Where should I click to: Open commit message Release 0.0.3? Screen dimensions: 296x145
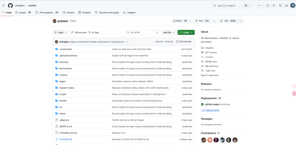[x=119, y=133]
